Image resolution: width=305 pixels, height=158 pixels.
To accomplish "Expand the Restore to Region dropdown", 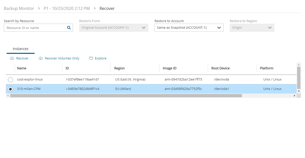I will pyautogui.click(x=252, y=28).
